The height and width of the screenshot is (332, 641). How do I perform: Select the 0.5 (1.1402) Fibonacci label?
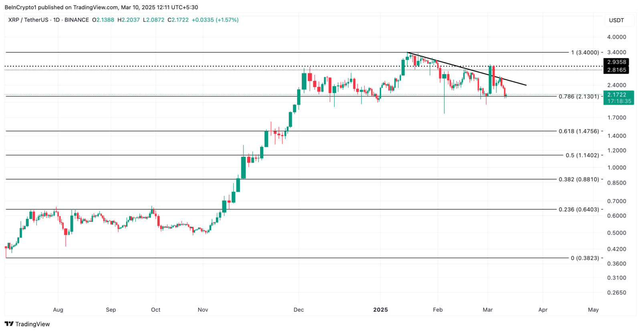coord(582,155)
